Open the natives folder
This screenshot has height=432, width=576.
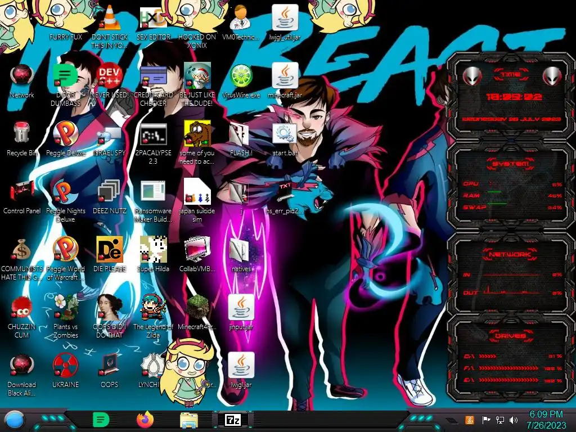click(x=240, y=250)
